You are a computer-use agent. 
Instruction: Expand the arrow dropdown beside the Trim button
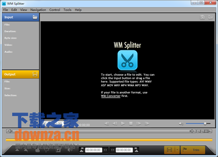pos(177,150)
